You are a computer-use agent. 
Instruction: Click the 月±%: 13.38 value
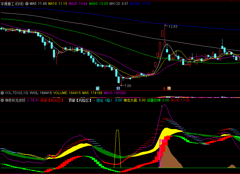point(180,100)
